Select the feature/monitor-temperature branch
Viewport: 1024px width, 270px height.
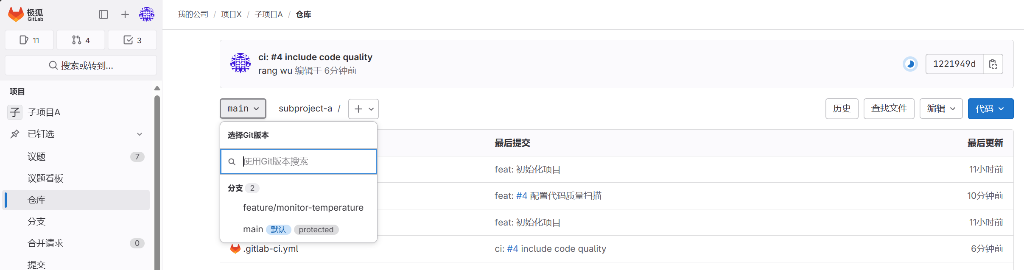coord(303,208)
